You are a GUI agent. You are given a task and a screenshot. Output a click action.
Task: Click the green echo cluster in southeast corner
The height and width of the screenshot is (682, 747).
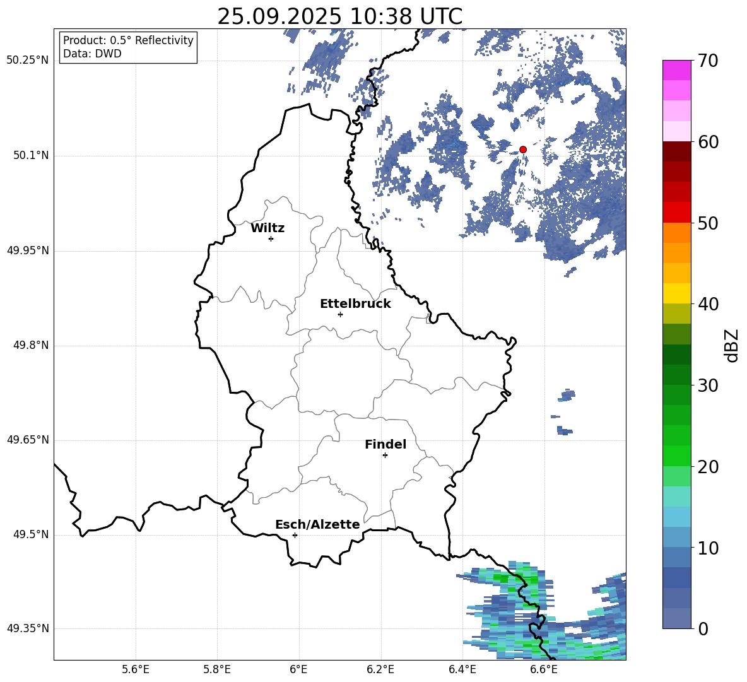point(542,611)
